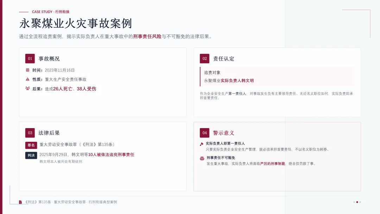Click the people icon beside 后果

point(28,88)
